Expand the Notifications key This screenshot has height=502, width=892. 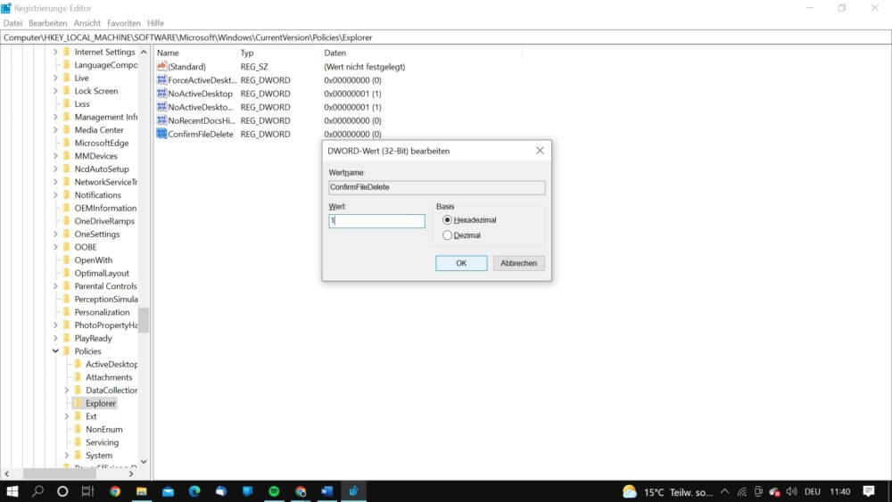(x=55, y=195)
